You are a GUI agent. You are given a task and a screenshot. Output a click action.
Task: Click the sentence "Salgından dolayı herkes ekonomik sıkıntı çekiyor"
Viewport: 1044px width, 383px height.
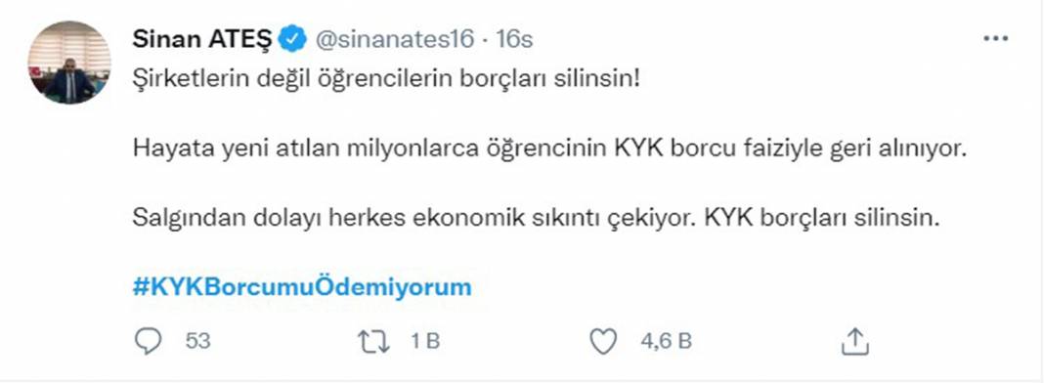click(409, 218)
